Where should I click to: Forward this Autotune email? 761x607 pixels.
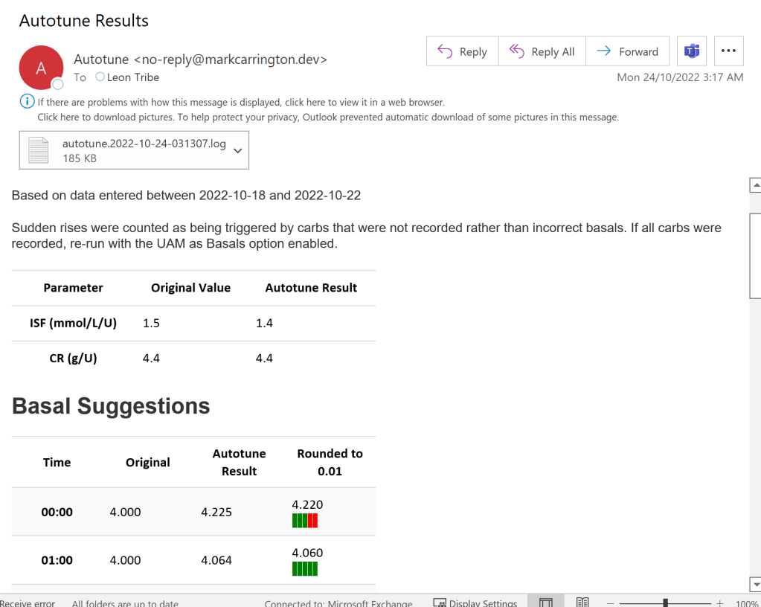628,51
